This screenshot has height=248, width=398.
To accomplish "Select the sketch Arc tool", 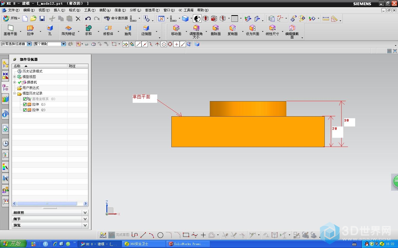I will click(151, 235).
